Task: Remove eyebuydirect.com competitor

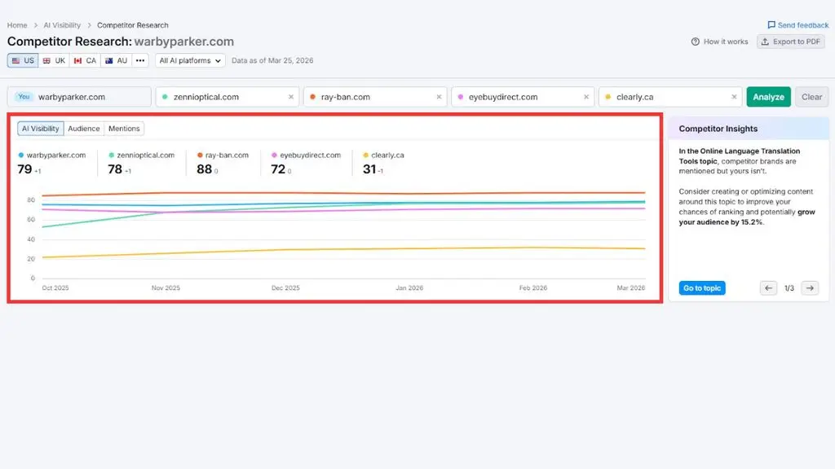Action: tap(586, 97)
